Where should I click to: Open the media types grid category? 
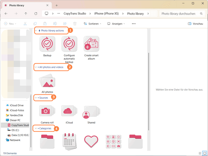tap(113, 141)
